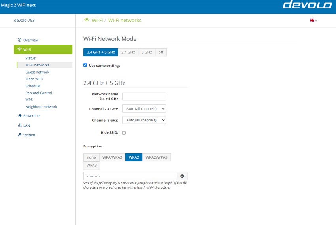Viewport: 336px width, 225px height.
Task: Switch network mode to 5 GHz only
Action: coord(147,52)
